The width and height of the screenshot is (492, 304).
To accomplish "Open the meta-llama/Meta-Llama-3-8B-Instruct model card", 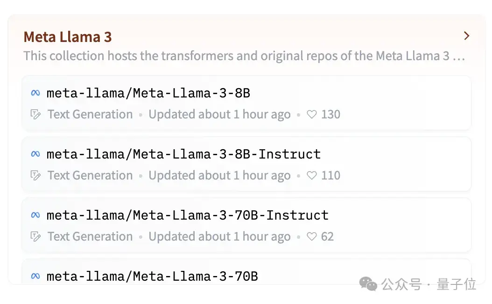I will [183, 154].
